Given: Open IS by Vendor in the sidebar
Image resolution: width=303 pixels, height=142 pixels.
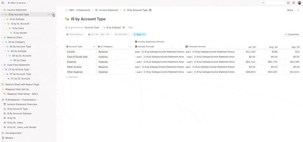Looking at the screenshot, I should tap(20, 33).
